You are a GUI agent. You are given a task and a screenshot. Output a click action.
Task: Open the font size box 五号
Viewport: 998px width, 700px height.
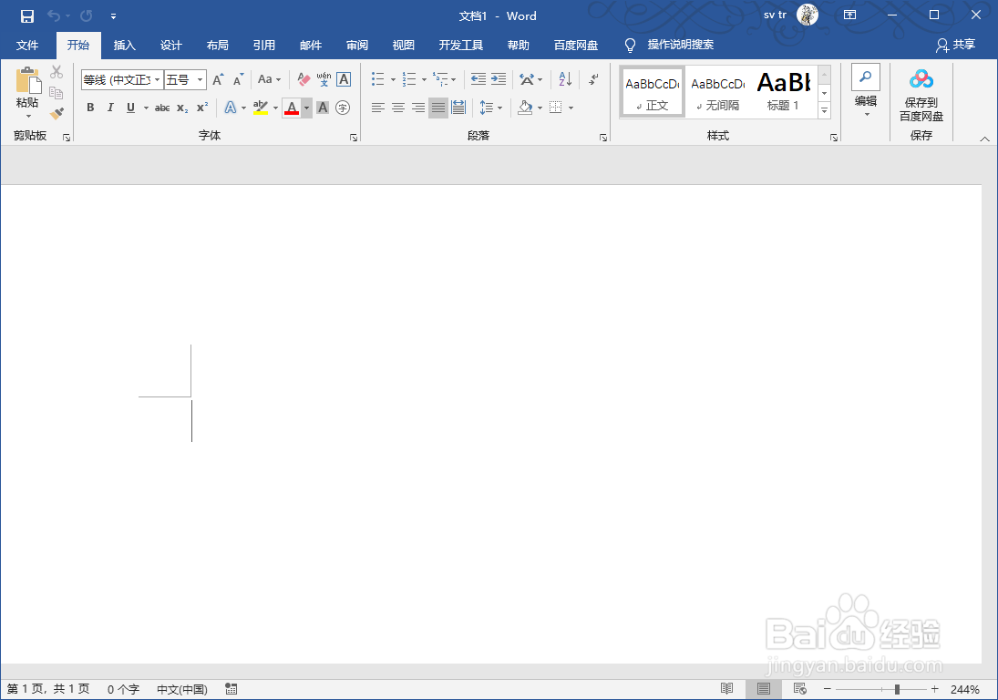tap(185, 79)
